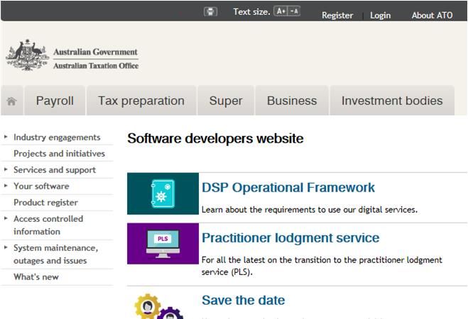Open Projects and initiatives in sidebar
Screen dimensions: 468x319
60,153
